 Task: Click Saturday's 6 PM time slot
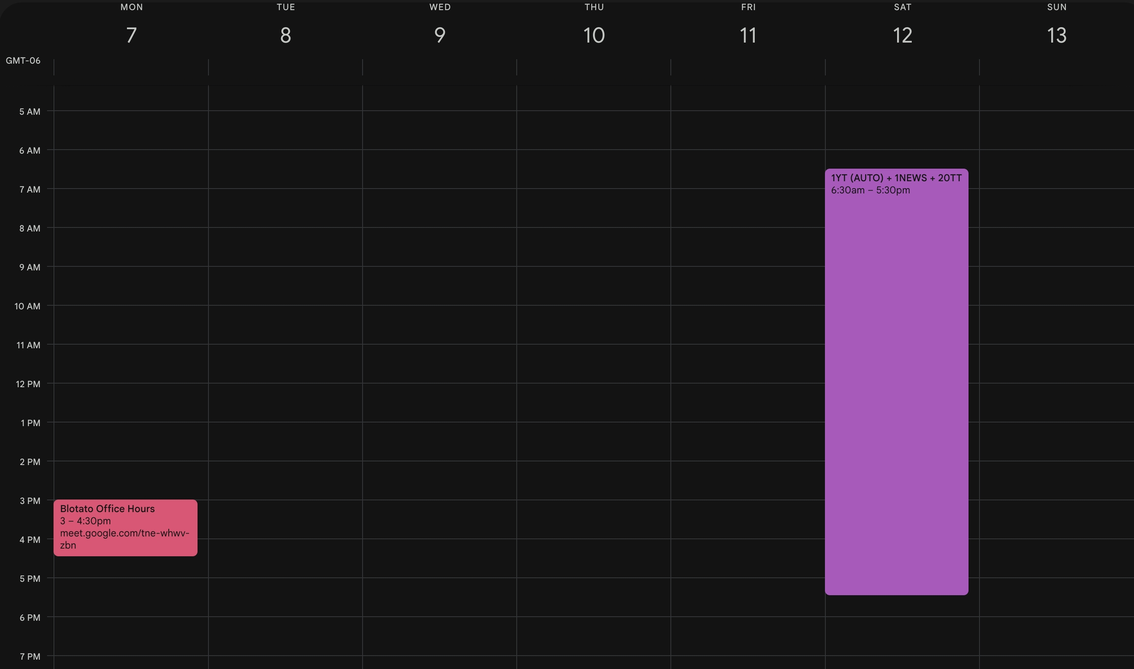point(902,636)
